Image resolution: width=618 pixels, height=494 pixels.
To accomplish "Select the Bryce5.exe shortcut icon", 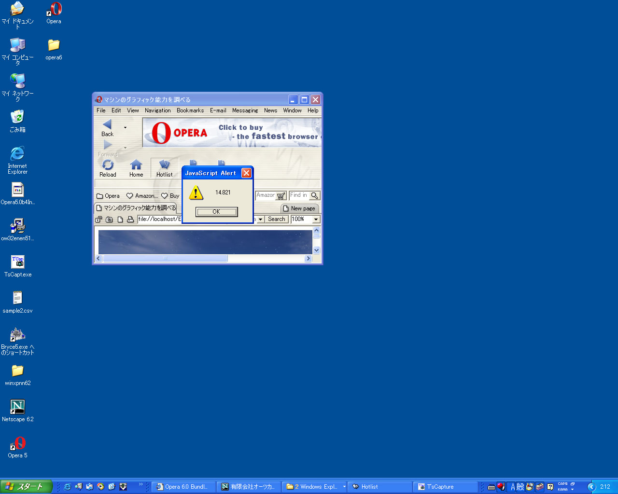I will [x=17, y=342].
